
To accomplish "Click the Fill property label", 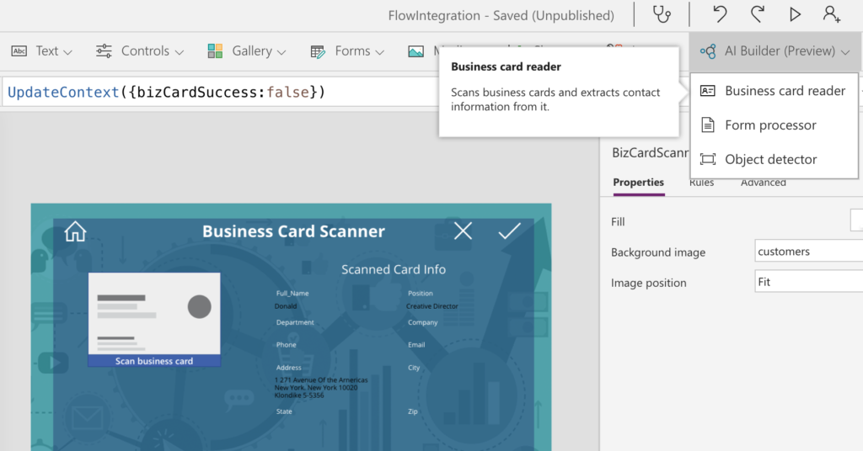I will 618,222.
